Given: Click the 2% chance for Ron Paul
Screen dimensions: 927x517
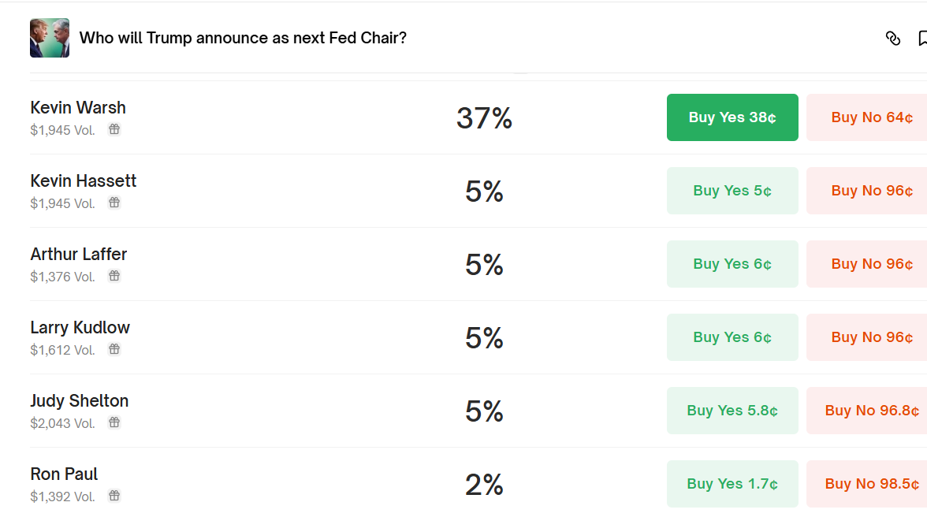Looking at the screenshot, I should (x=484, y=484).
